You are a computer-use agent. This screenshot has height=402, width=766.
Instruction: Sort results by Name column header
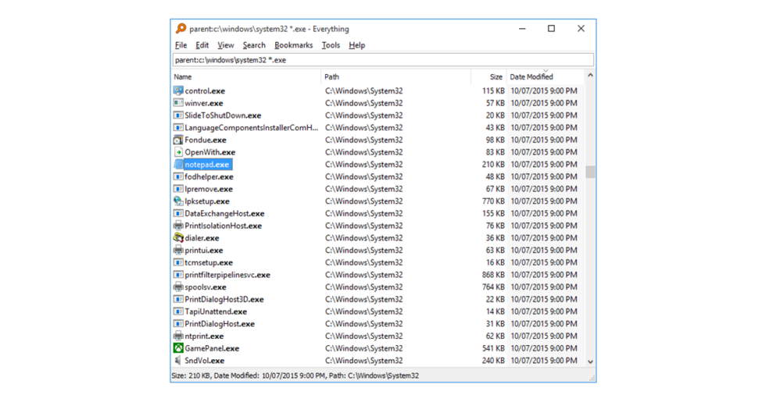tap(245, 77)
